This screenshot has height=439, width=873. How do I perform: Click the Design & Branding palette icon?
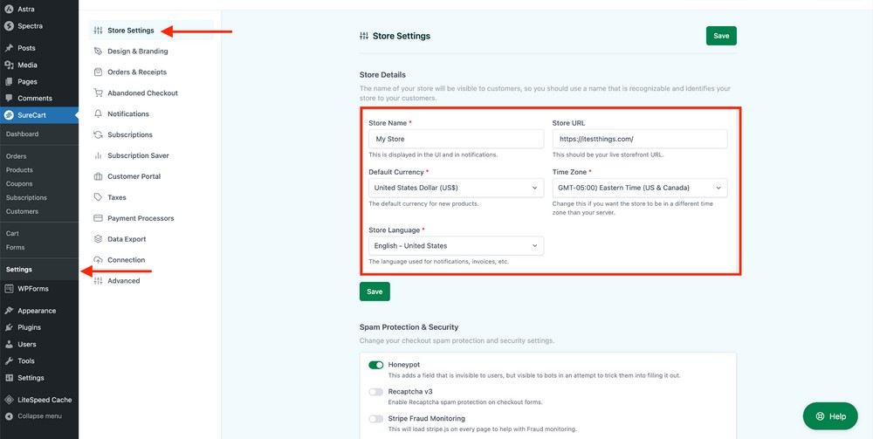(x=98, y=51)
